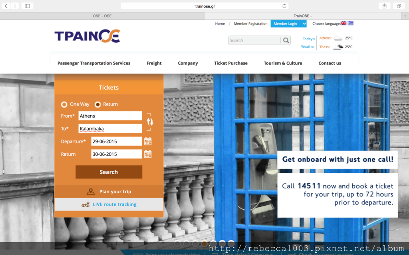Focus the site Search text field
The image size is (409, 255).
tap(254, 40)
